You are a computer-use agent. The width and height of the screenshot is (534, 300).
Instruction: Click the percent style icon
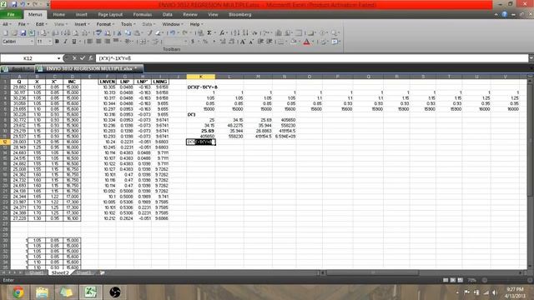(205, 42)
